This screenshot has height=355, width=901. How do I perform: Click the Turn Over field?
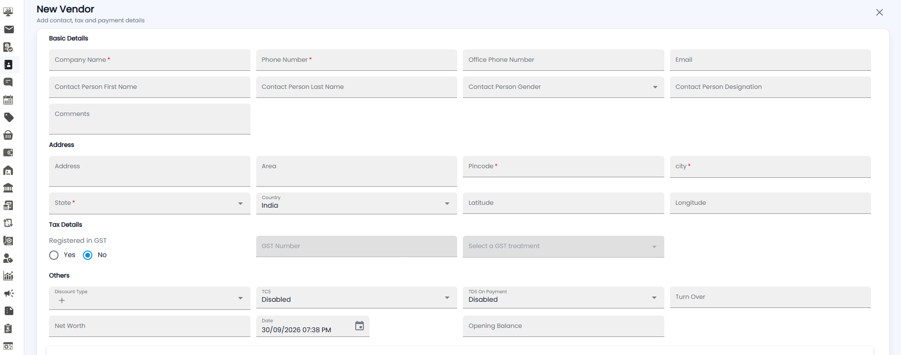[771, 297]
